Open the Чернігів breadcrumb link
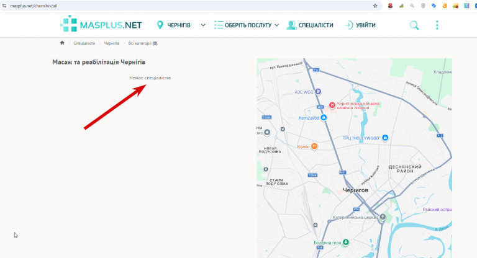Screen dimensions: 477x258 coord(112,43)
